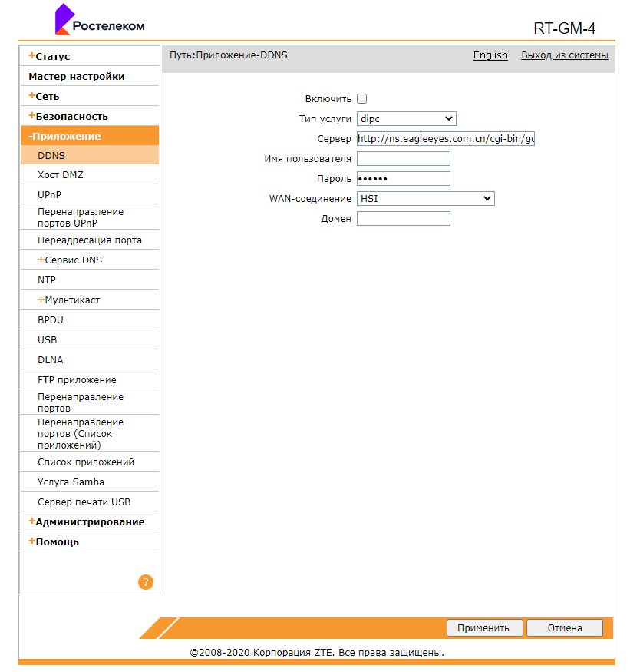Switch language via English link
The height and width of the screenshot is (672, 640).
[x=490, y=55]
